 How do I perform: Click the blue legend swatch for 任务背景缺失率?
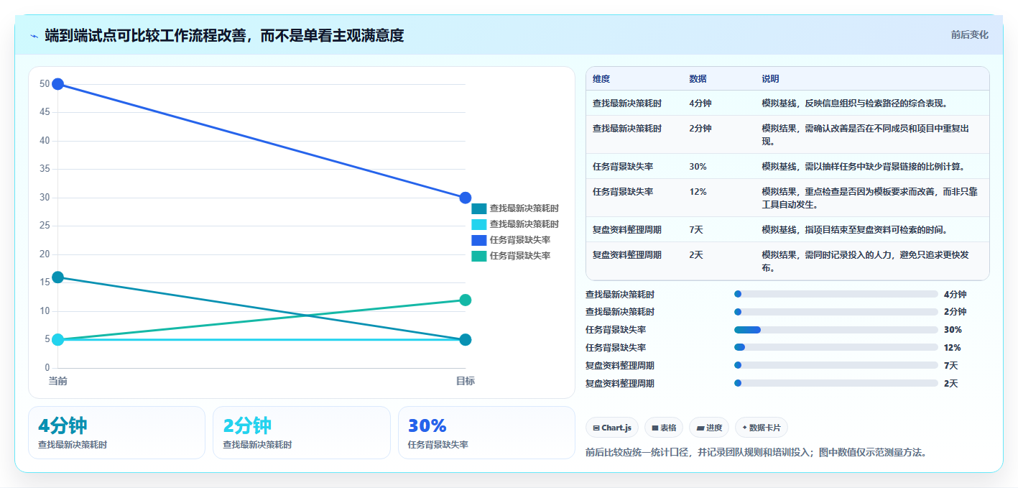click(479, 240)
